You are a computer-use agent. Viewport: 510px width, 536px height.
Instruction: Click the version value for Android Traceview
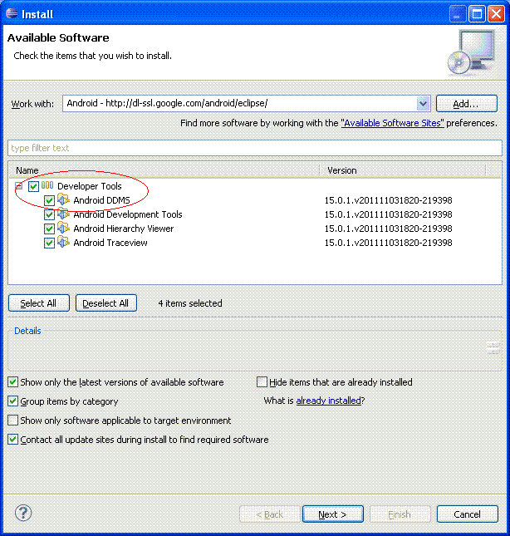[389, 243]
